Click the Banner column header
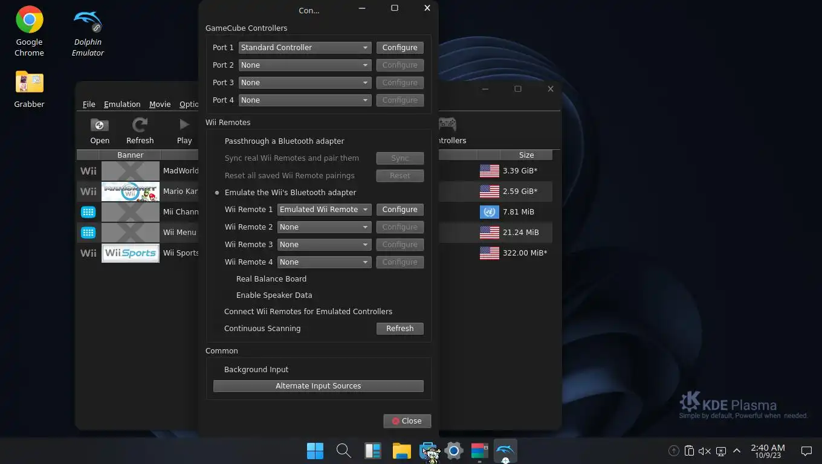This screenshot has height=464, width=822. coord(131,155)
